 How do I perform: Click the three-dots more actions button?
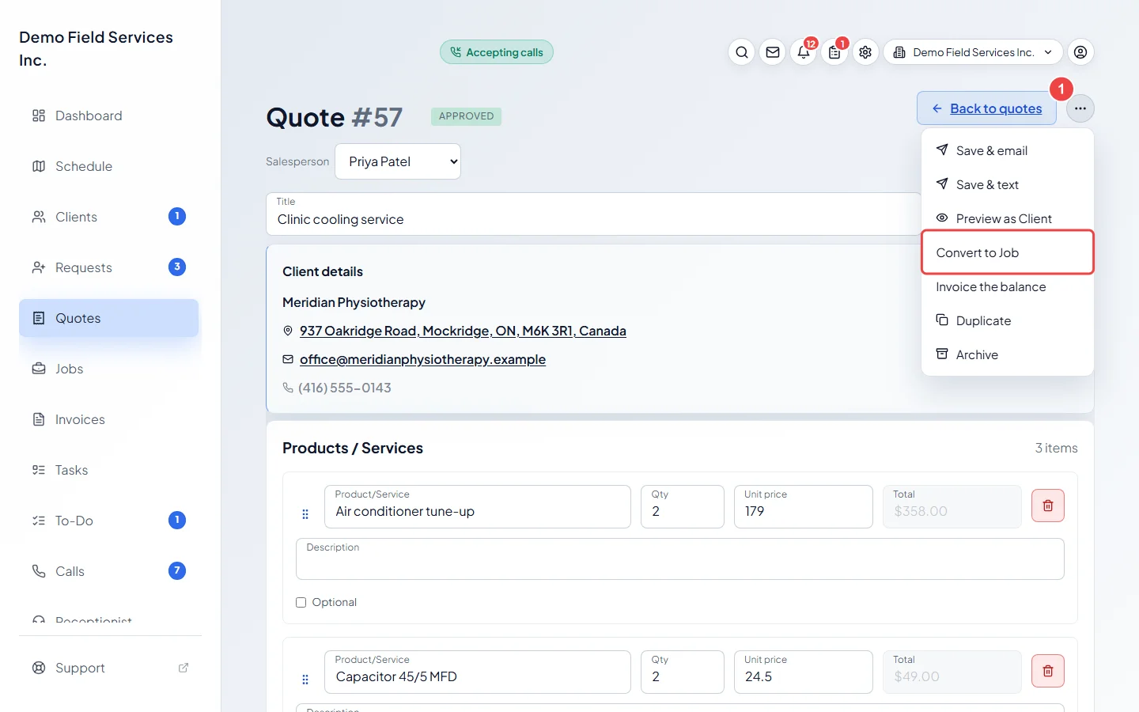[1080, 108]
